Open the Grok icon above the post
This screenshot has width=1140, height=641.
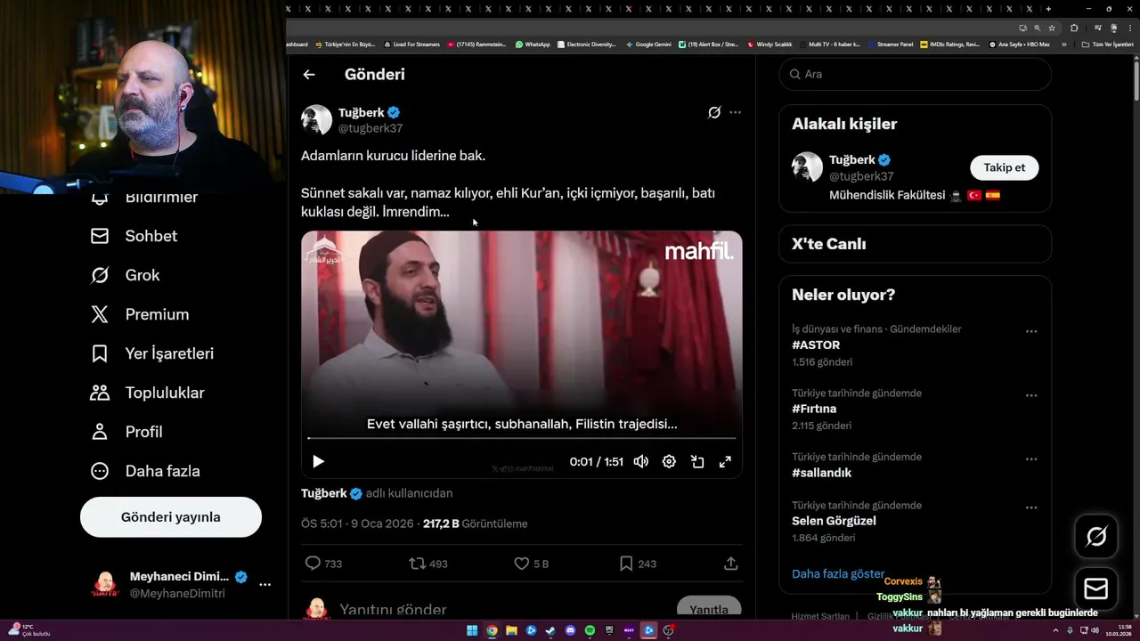[714, 113]
